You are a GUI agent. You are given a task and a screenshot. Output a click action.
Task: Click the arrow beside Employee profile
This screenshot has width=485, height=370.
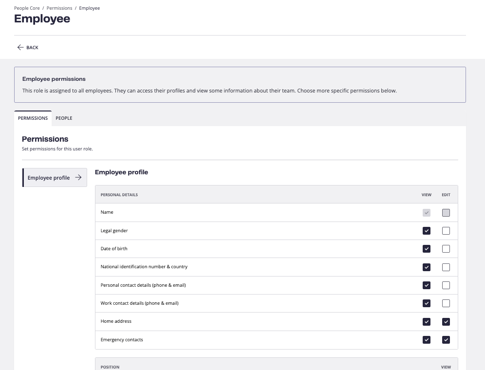point(78,177)
